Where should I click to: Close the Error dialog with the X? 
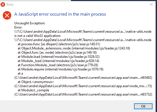point(151,4)
